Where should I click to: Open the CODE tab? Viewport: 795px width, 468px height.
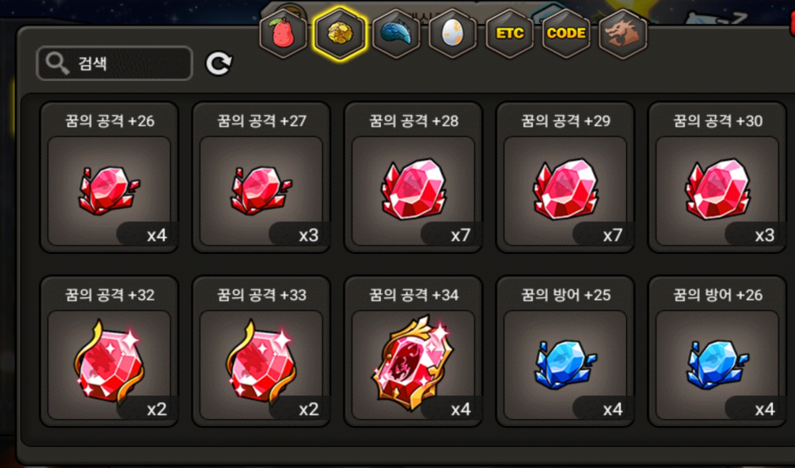566,34
